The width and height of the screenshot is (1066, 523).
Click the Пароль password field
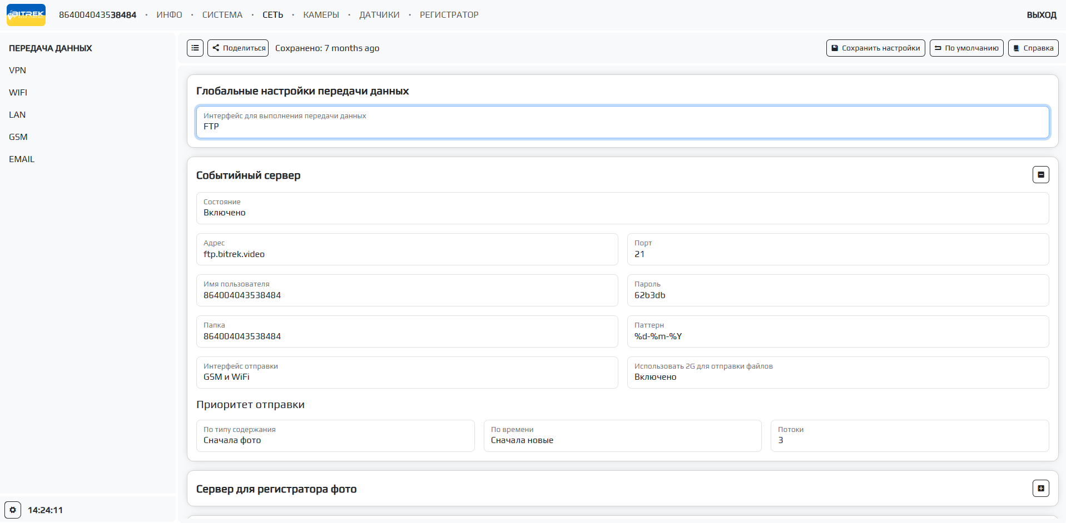tap(837, 290)
